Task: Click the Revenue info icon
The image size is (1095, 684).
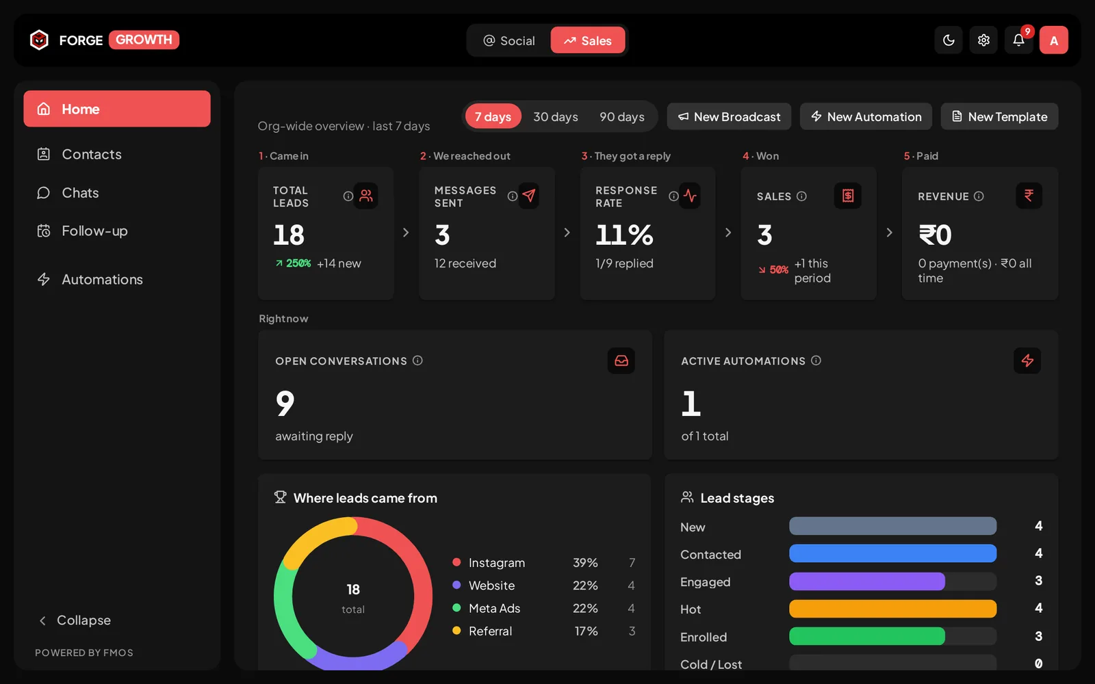Action: (x=979, y=196)
